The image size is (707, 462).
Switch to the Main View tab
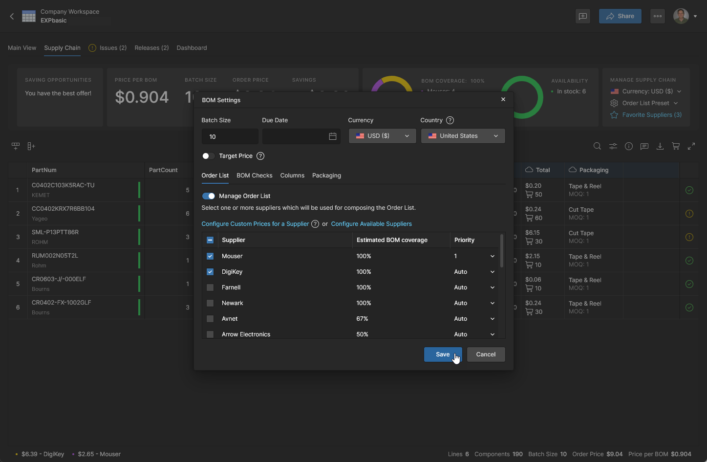22,48
